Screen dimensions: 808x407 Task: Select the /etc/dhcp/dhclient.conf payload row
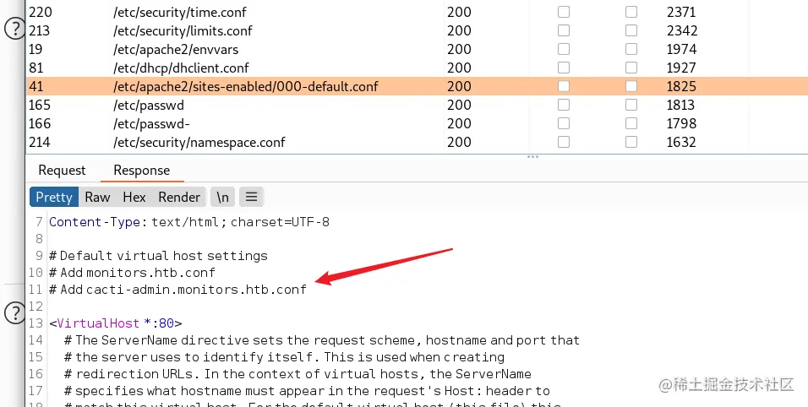click(x=417, y=68)
